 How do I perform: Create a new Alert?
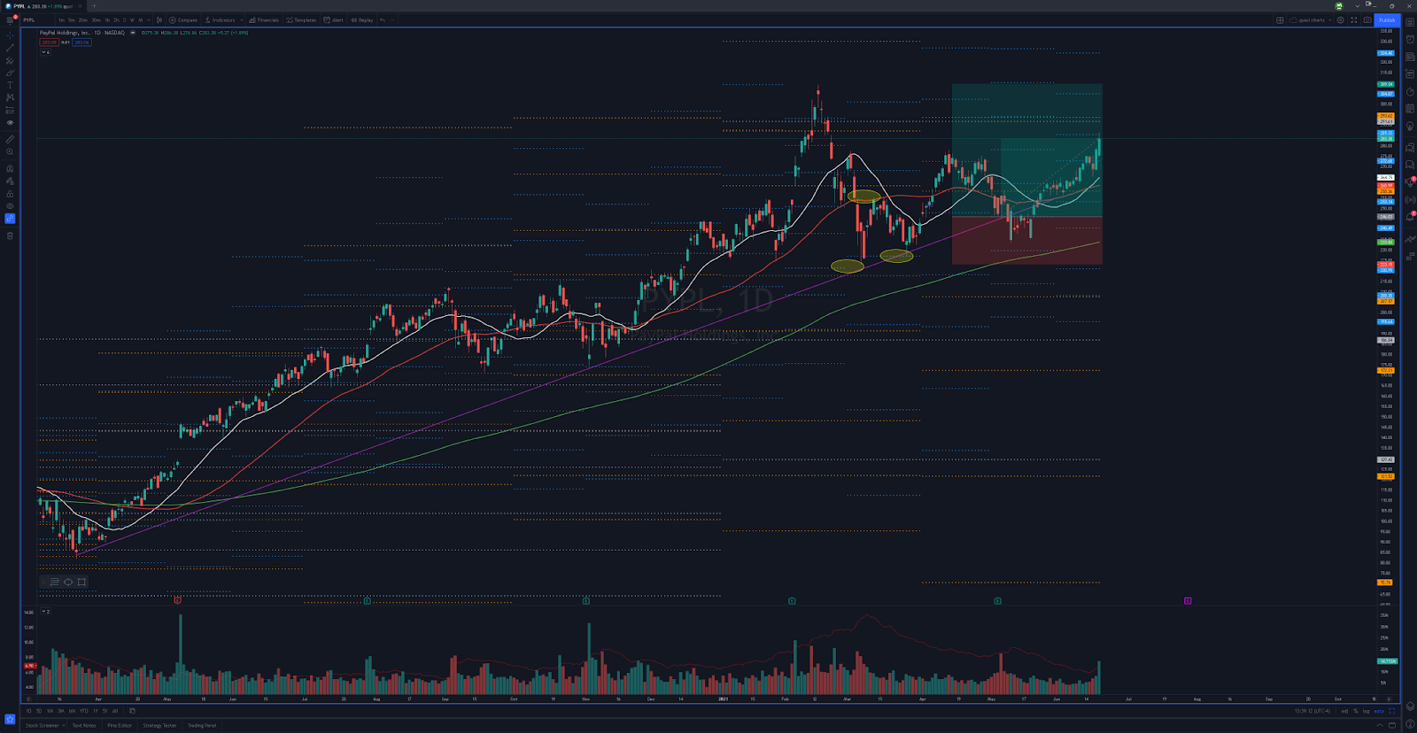pos(333,19)
